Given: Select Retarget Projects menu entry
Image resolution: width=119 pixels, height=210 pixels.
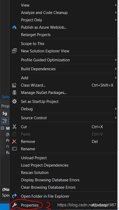Looking at the screenshot, I should pos(36,35).
